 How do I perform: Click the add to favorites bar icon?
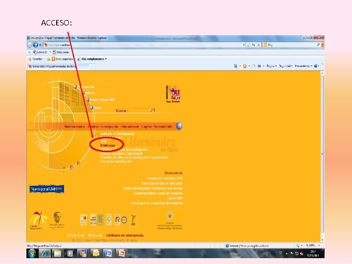pos(48,59)
